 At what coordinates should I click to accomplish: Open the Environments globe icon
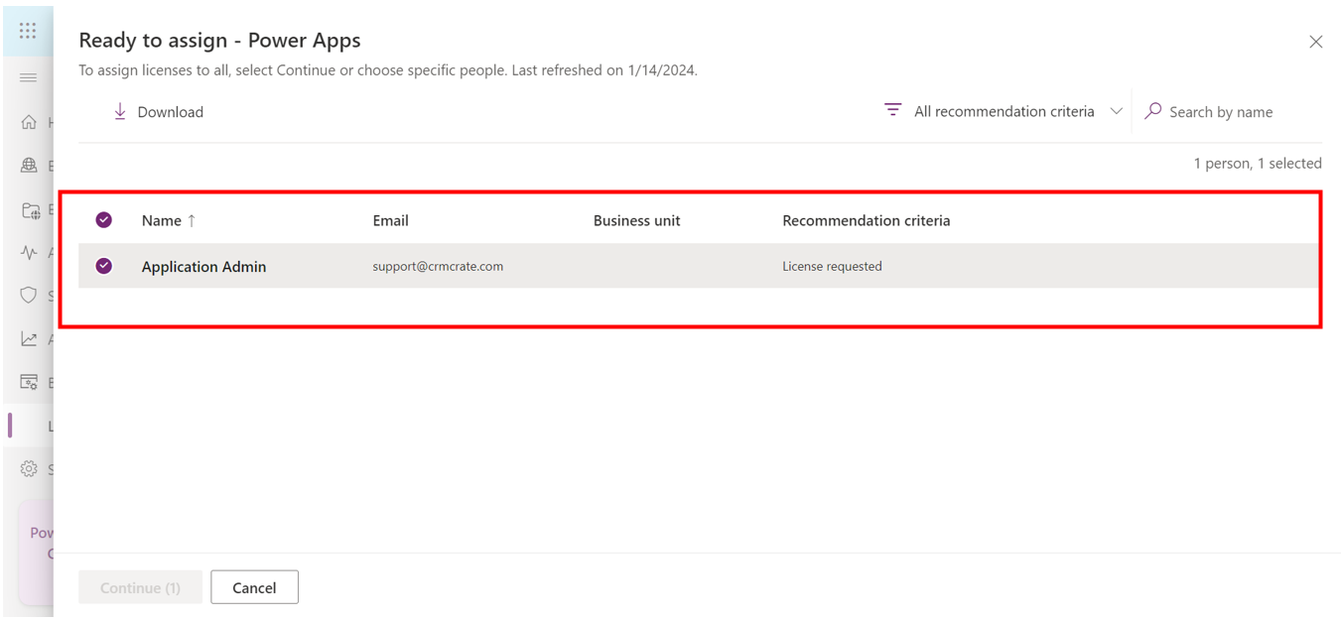(x=29, y=166)
